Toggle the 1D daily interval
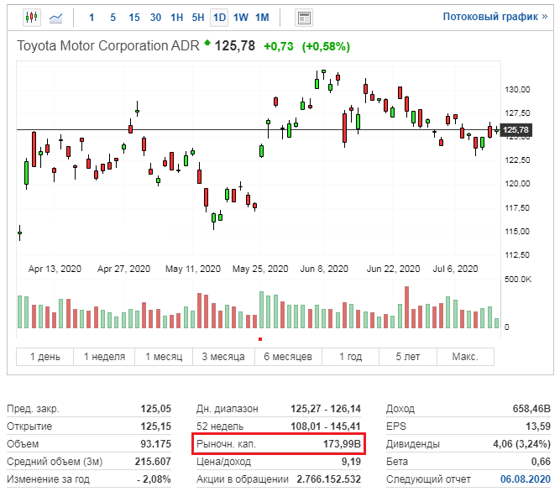 (x=219, y=17)
